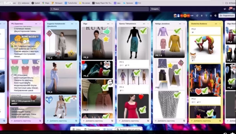The height and width of the screenshot is (134, 236).
Task: Click Поделиться to share the board
Action: [227, 16]
